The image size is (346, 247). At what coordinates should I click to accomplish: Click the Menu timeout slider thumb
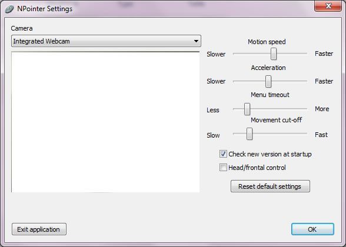pyautogui.click(x=247, y=109)
